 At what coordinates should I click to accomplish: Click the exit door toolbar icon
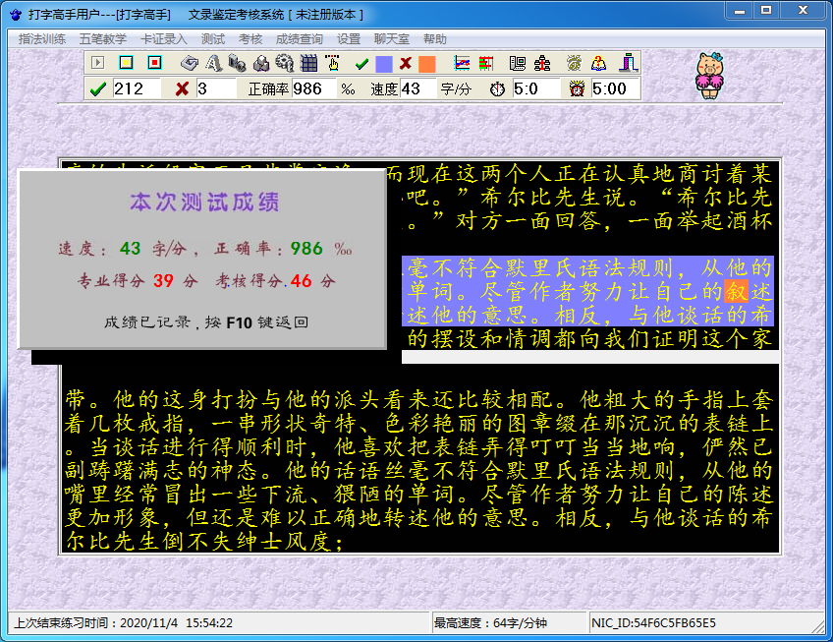tap(628, 63)
